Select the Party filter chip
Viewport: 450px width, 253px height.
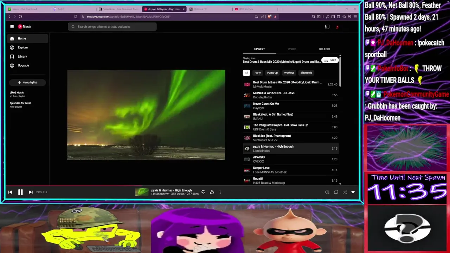coord(258,73)
